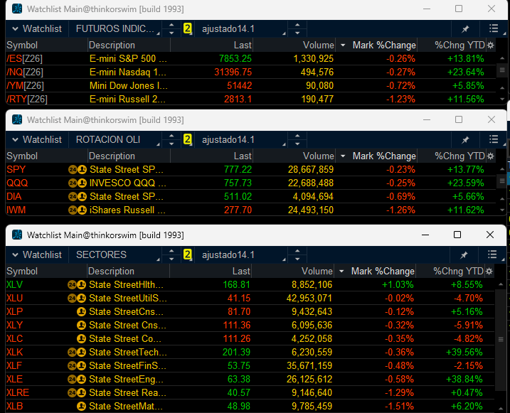Sort by Last column in SECTORES window

pyautogui.click(x=241, y=271)
